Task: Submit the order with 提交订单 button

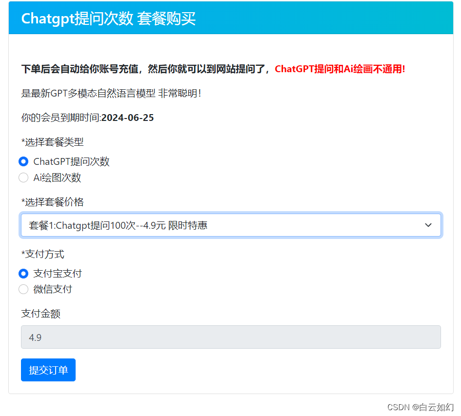Action: pyautogui.click(x=48, y=370)
